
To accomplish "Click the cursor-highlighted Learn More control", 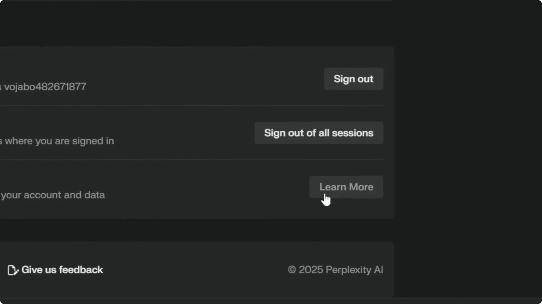I will click(x=346, y=187).
